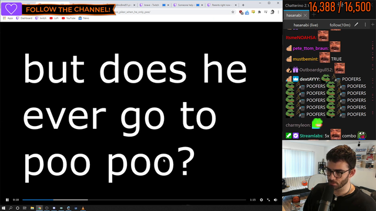
Task: Close the 'Parents right now' tab
Action: 236,5
